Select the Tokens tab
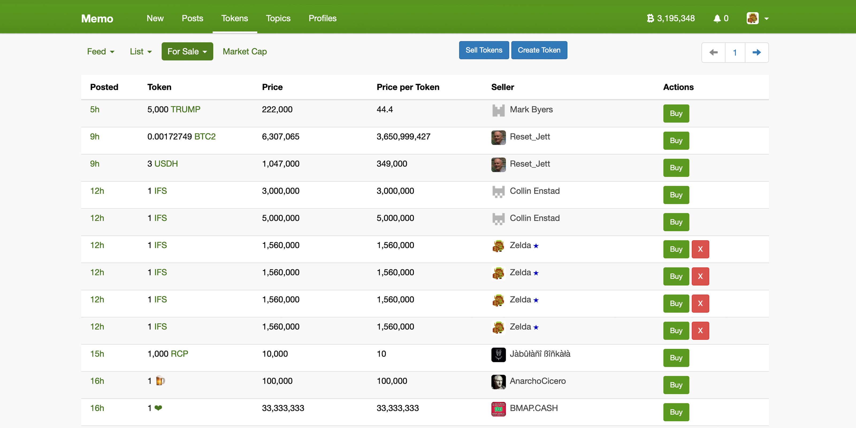 tap(235, 18)
